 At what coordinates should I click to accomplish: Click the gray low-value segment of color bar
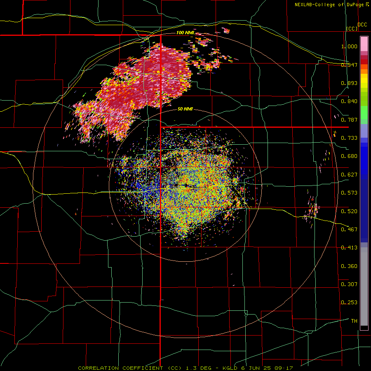(x=364, y=286)
